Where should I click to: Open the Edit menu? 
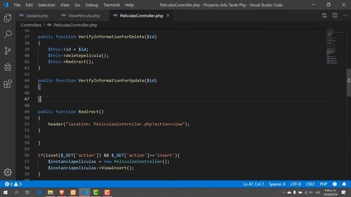pos(29,5)
